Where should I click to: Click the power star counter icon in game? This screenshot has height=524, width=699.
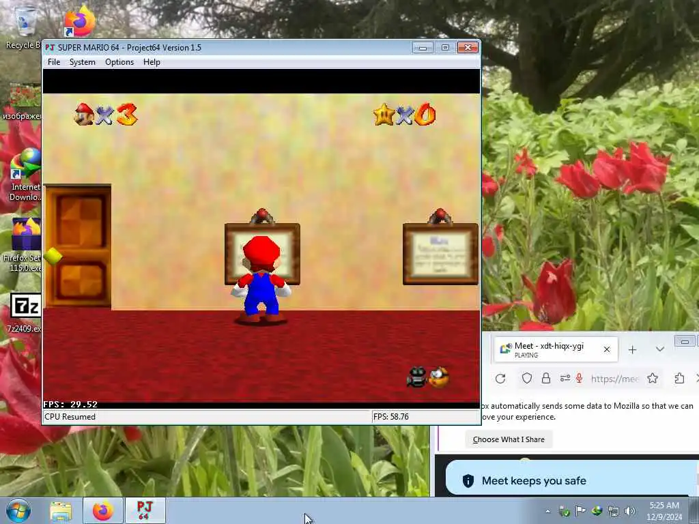384,114
